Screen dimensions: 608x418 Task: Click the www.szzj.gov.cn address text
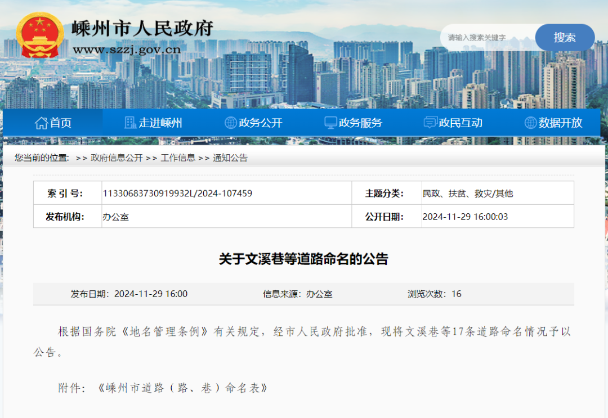[x=127, y=50]
